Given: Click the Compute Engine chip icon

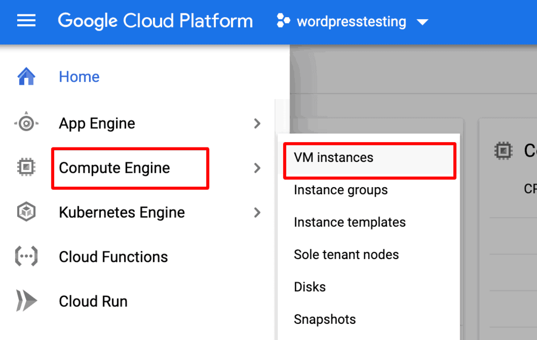Looking at the screenshot, I should pyautogui.click(x=26, y=168).
